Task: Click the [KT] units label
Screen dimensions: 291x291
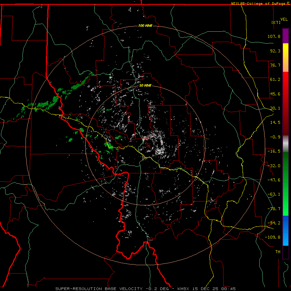Action: click(276, 22)
